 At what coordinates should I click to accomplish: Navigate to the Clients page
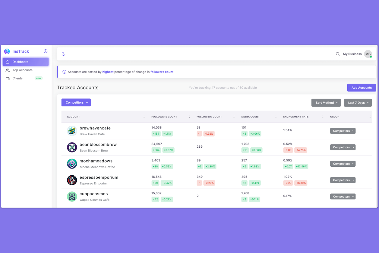click(x=17, y=78)
